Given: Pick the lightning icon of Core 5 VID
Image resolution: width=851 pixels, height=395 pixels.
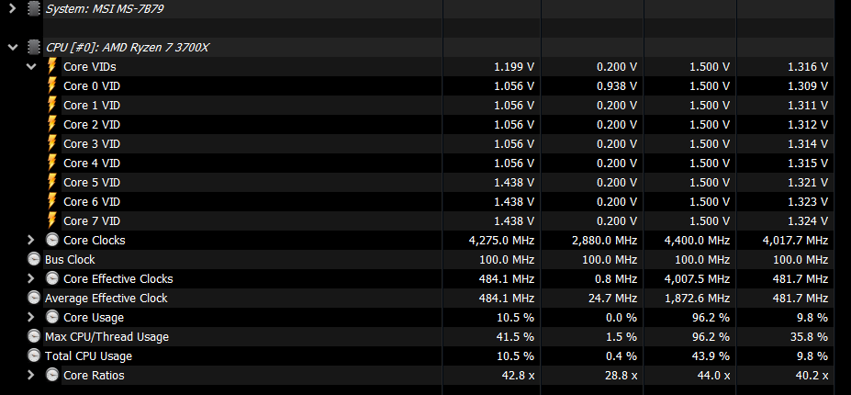Looking at the screenshot, I should point(52,182).
